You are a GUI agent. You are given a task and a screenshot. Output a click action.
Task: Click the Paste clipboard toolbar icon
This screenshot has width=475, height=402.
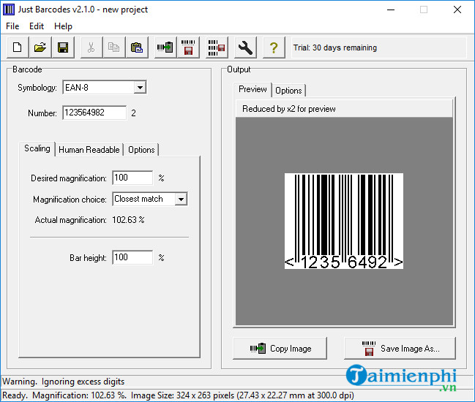137,48
